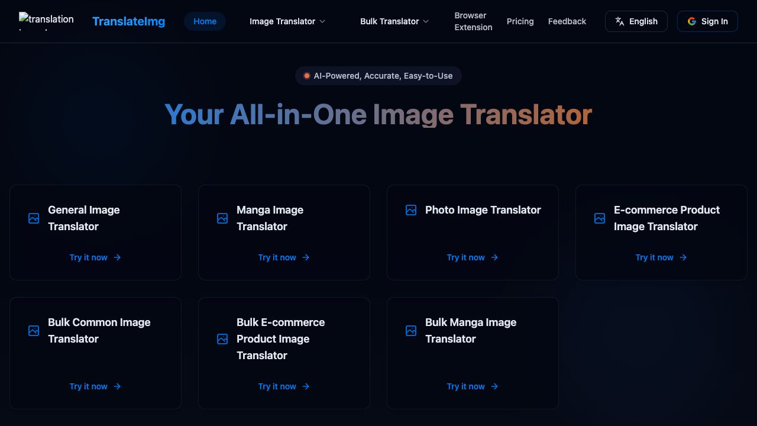Click the E-commerce Product Image Translator icon
Image resolution: width=757 pixels, height=426 pixels.
pyautogui.click(x=600, y=218)
